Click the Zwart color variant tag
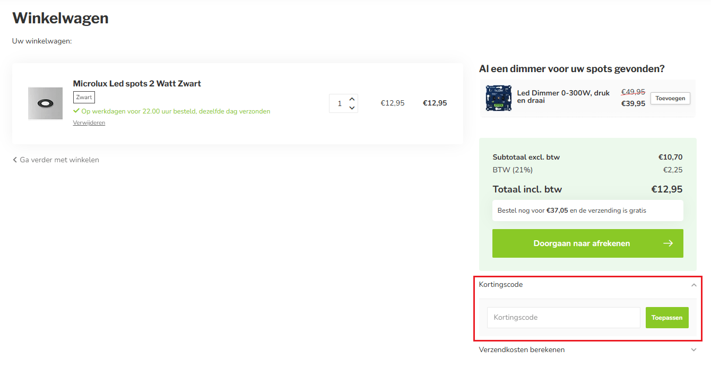Image resolution: width=711 pixels, height=368 pixels. 84,98
